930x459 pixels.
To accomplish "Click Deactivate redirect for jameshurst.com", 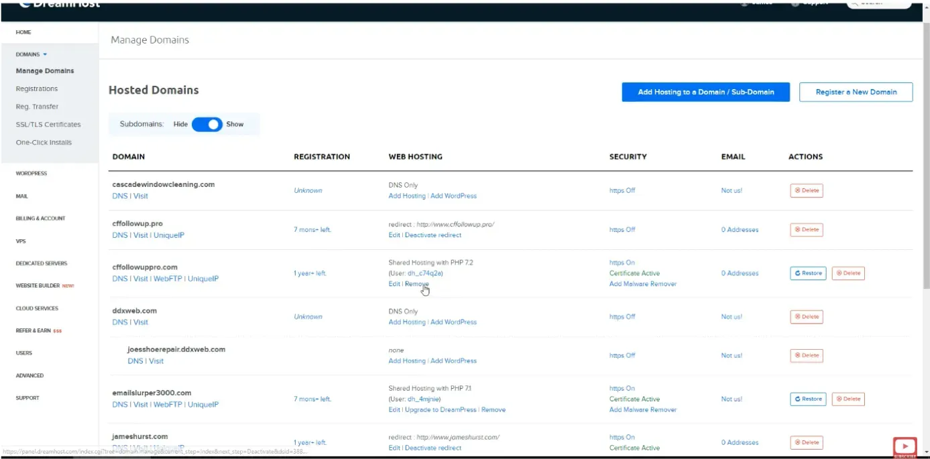I will (x=433, y=448).
